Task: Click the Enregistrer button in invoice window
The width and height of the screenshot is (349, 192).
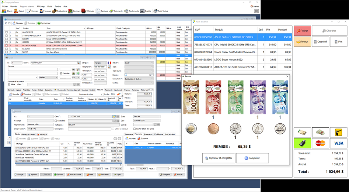Action: click(165, 175)
